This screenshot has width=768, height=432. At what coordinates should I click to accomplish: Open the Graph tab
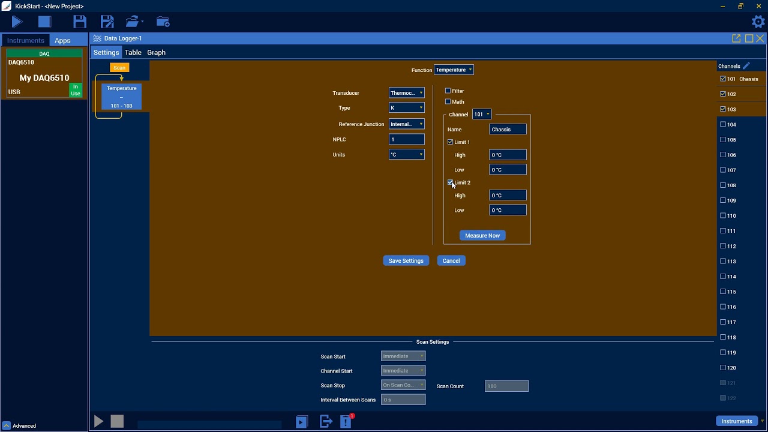coord(156,52)
